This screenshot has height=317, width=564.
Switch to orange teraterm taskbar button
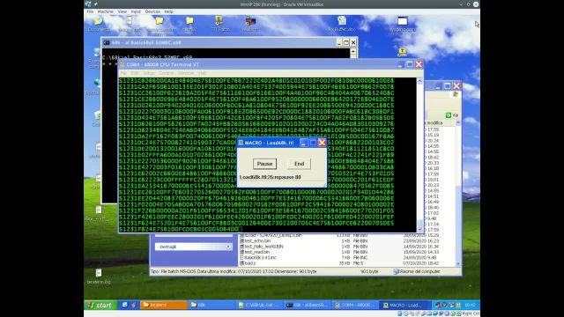(x=164, y=305)
